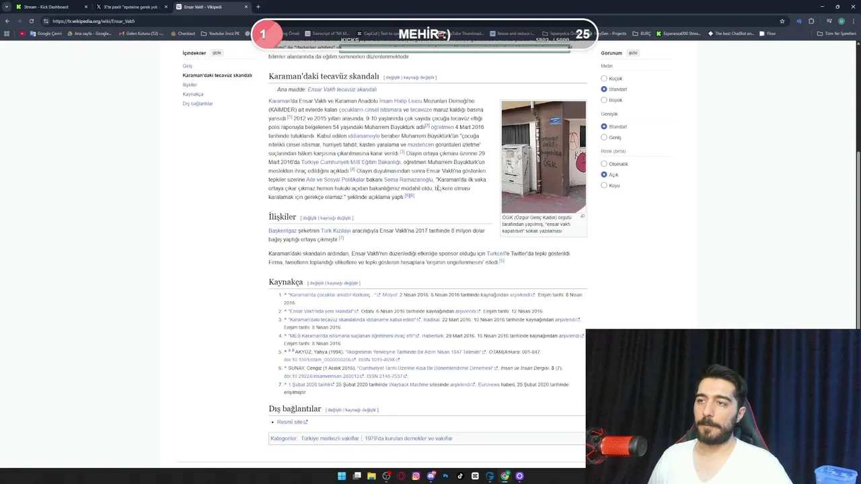The width and height of the screenshot is (861, 484).
Task: Reload the Wikipedia page
Action: tap(31, 21)
